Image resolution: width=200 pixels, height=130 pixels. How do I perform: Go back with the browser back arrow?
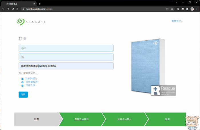point(3,9)
